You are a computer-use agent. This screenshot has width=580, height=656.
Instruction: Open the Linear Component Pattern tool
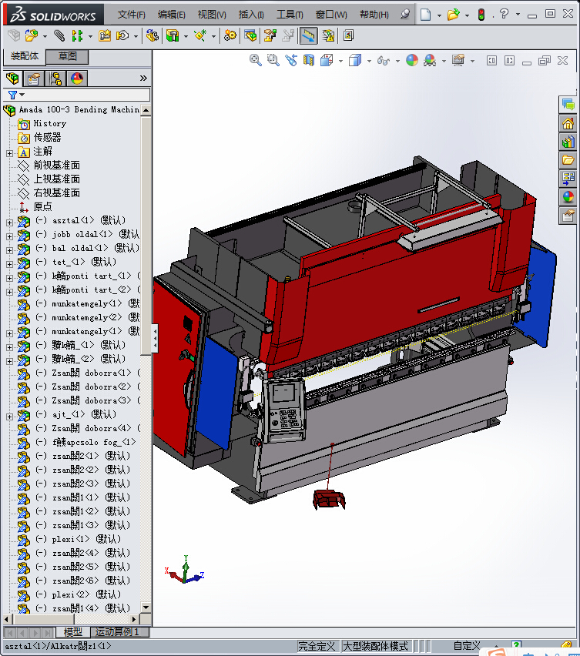77,35
